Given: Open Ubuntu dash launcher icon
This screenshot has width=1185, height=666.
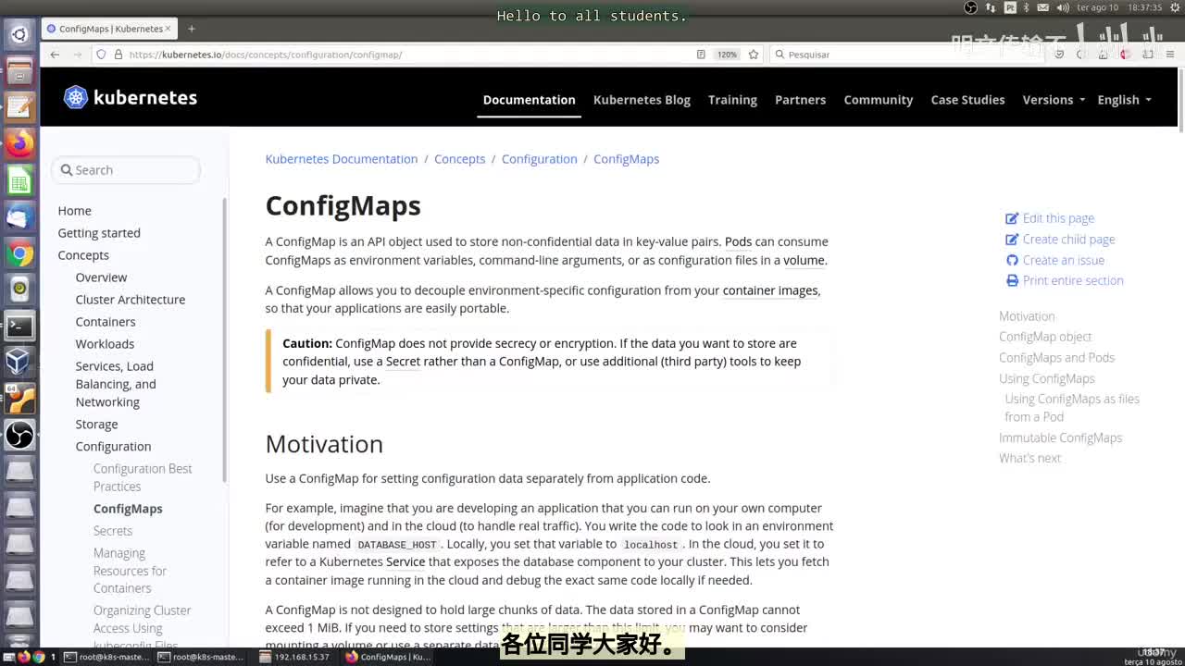Looking at the screenshot, I should (x=19, y=35).
